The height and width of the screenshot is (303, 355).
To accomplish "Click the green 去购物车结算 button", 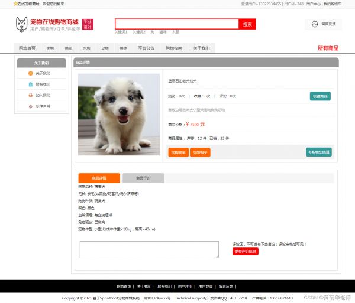I will click(319, 152).
